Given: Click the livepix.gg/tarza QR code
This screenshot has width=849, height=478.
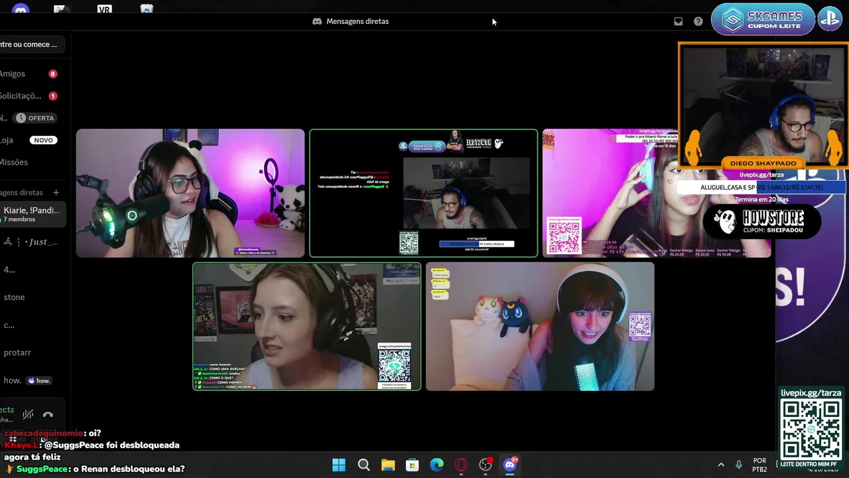Looking at the screenshot, I should pyautogui.click(x=811, y=429).
